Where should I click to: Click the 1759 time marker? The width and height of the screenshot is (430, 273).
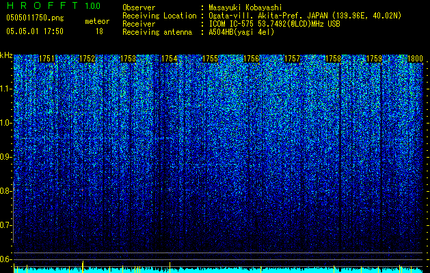click(375, 59)
